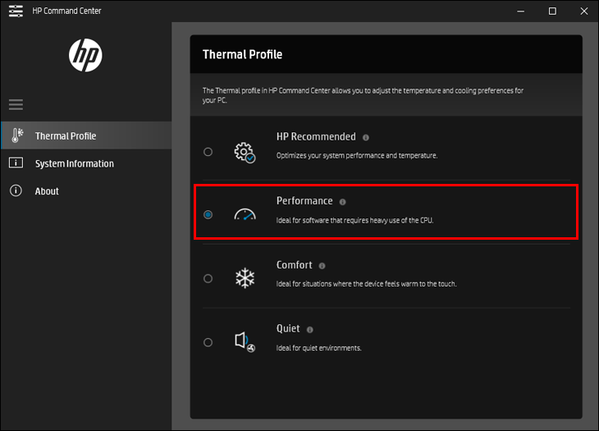The width and height of the screenshot is (599, 431).
Task: Open the Thermal Profile menu item
Action: click(66, 136)
